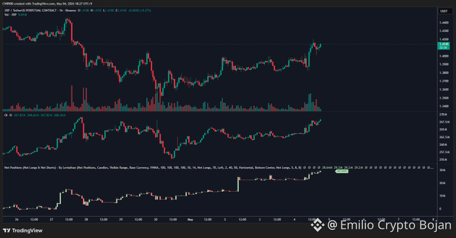Select the XRP / TetherUS PERPETUAL CONTRACT title
The image size is (456, 238).
pos(30,11)
